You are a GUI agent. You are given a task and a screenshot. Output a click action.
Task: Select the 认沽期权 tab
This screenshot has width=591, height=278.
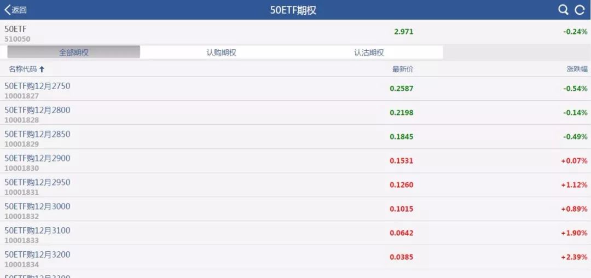coord(369,53)
